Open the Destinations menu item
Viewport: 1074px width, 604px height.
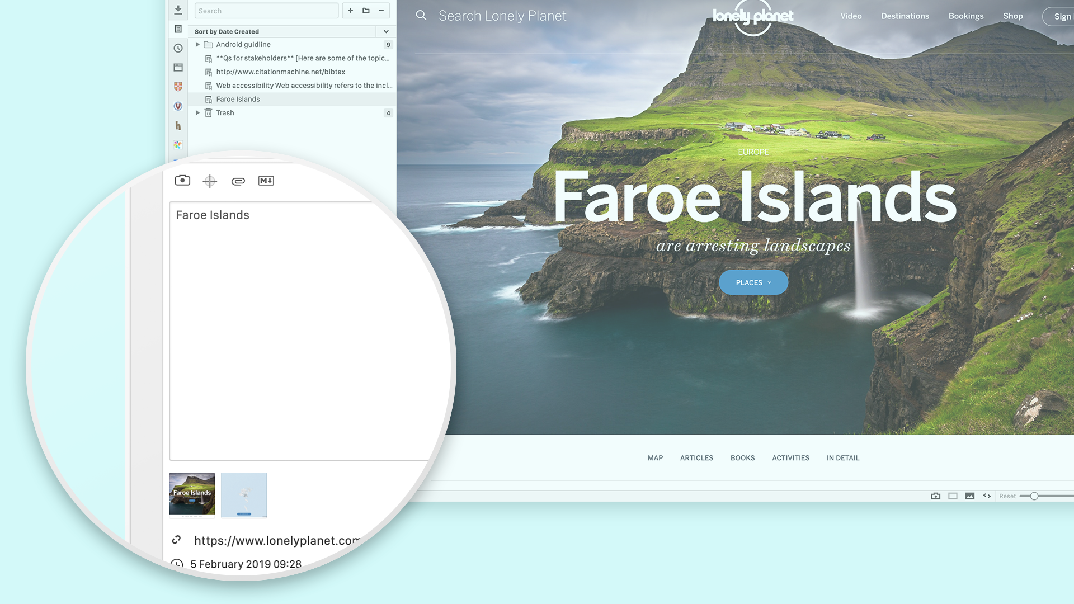(x=905, y=16)
